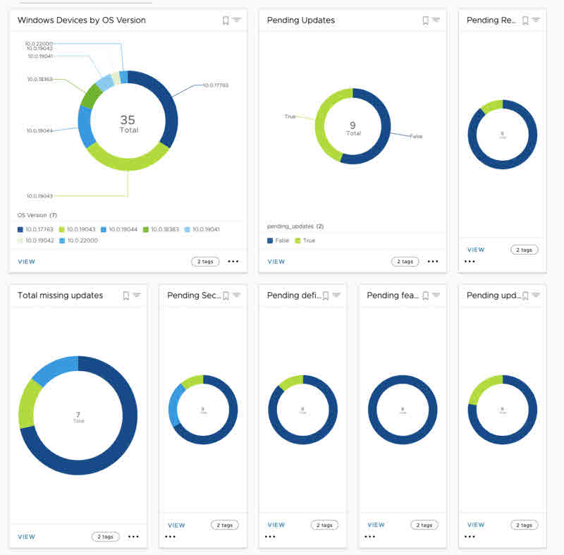
Task: Toggle 10.0.17763 legend entry in OS Version chart
Action: pyautogui.click(x=35, y=229)
